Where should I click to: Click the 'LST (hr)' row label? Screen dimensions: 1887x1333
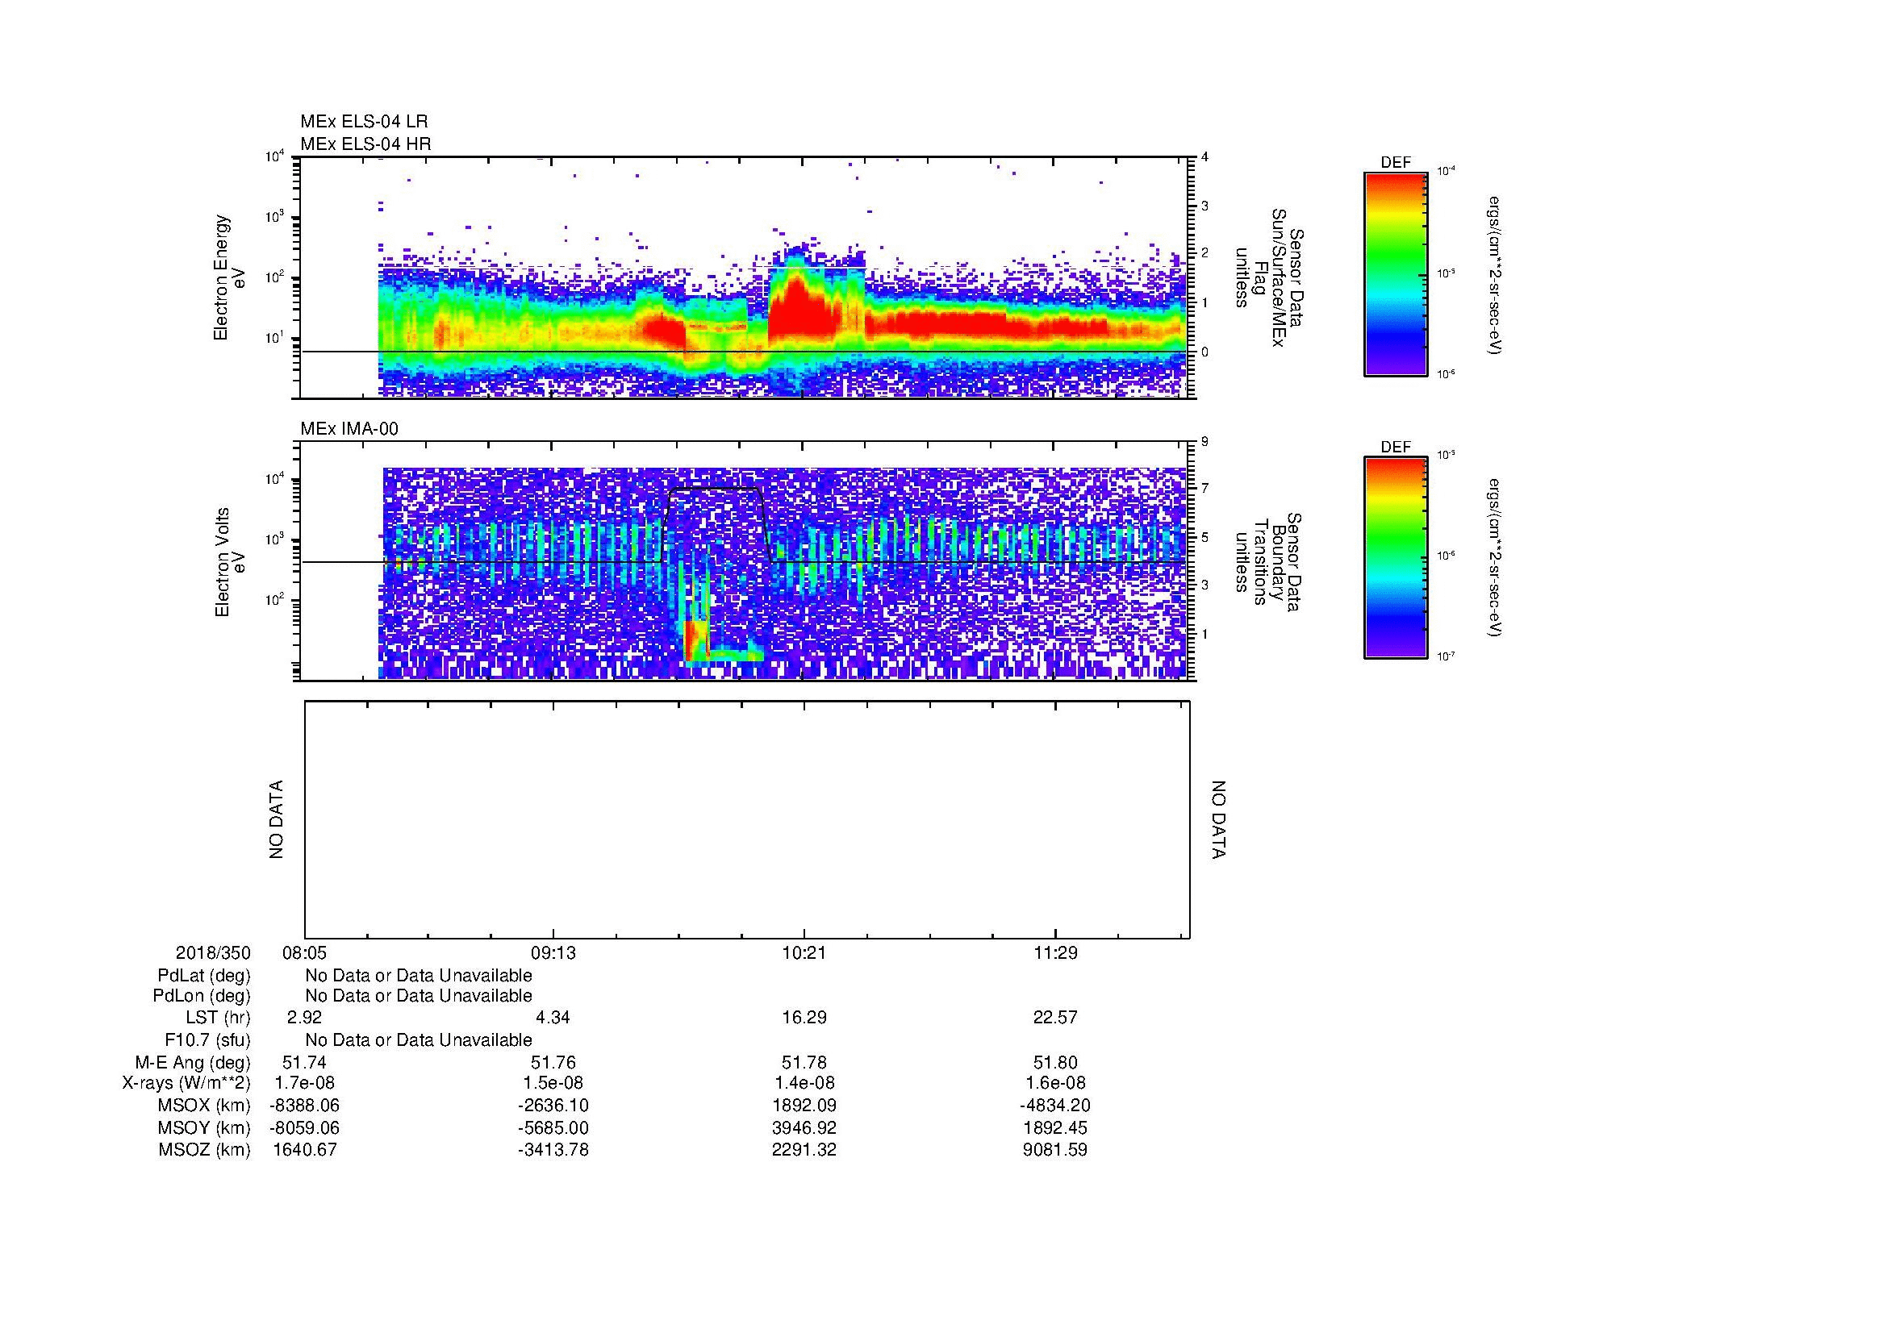click(x=218, y=1018)
